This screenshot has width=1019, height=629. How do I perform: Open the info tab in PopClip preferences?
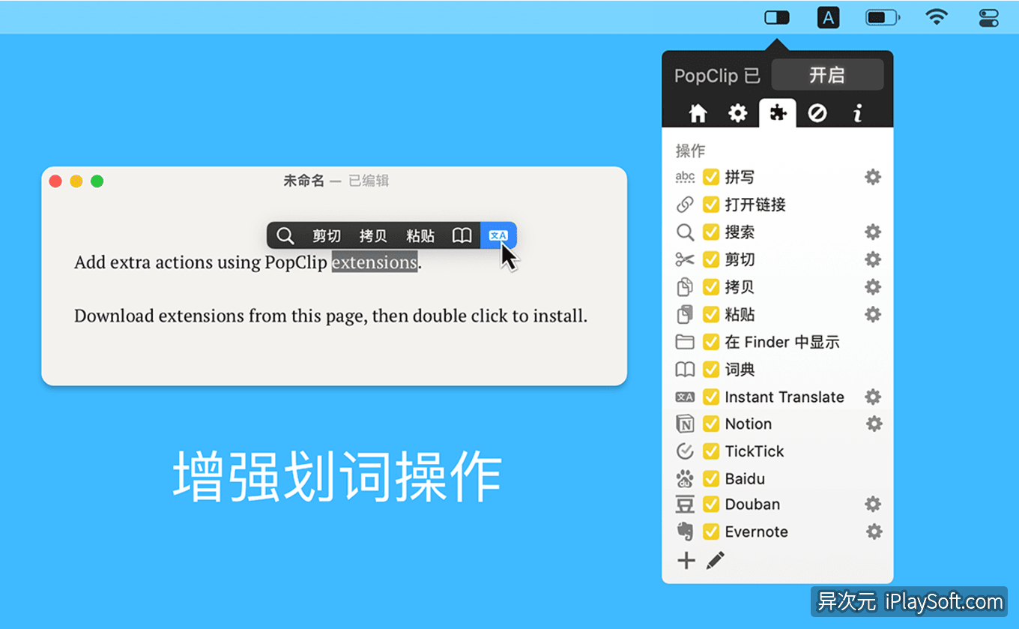857,112
